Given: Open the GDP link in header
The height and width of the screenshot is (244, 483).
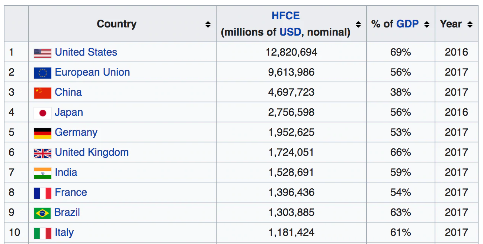Looking at the screenshot, I should tap(407, 24).
